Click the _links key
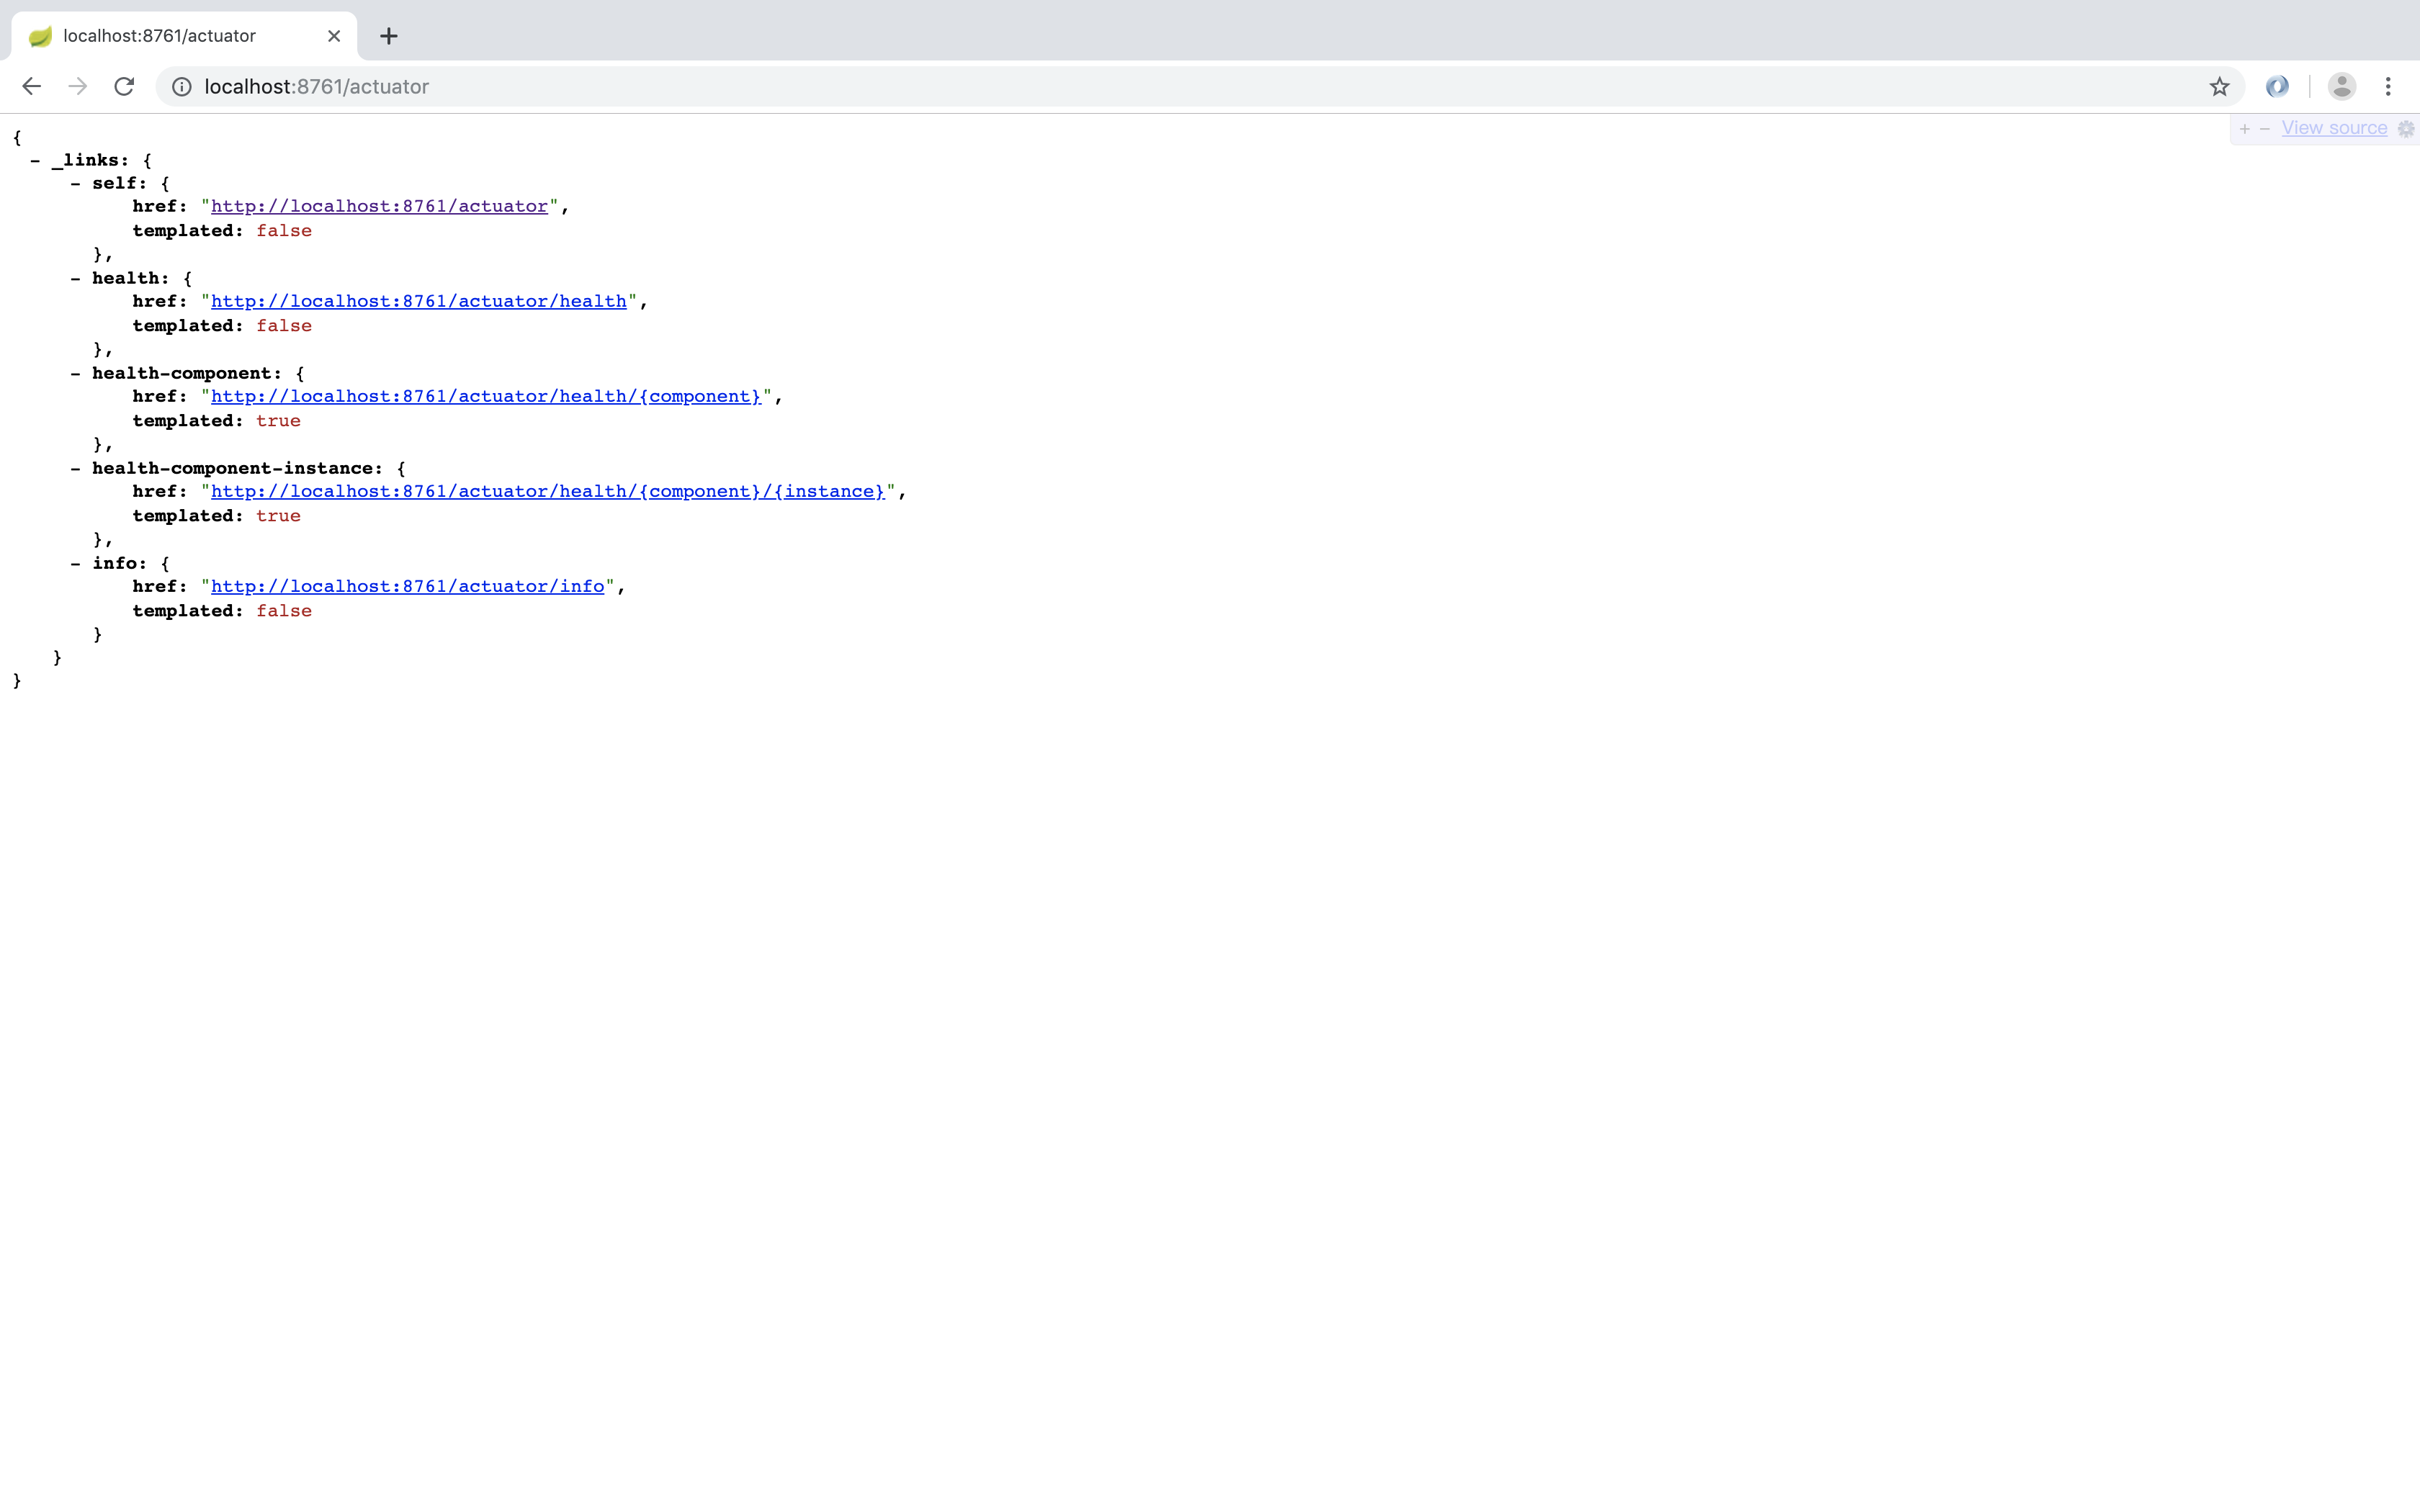The width and height of the screenshot is (2420, 1512). click(86, 160)
